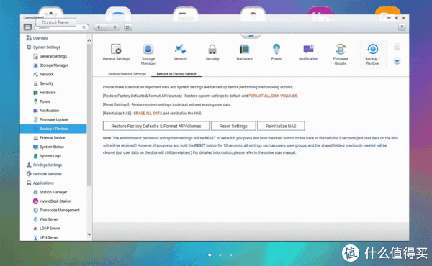Image resolution: width=432 pixels, height=266 pixels.
Task: Go forward with the right arrow button
Action: pos(114,27)
